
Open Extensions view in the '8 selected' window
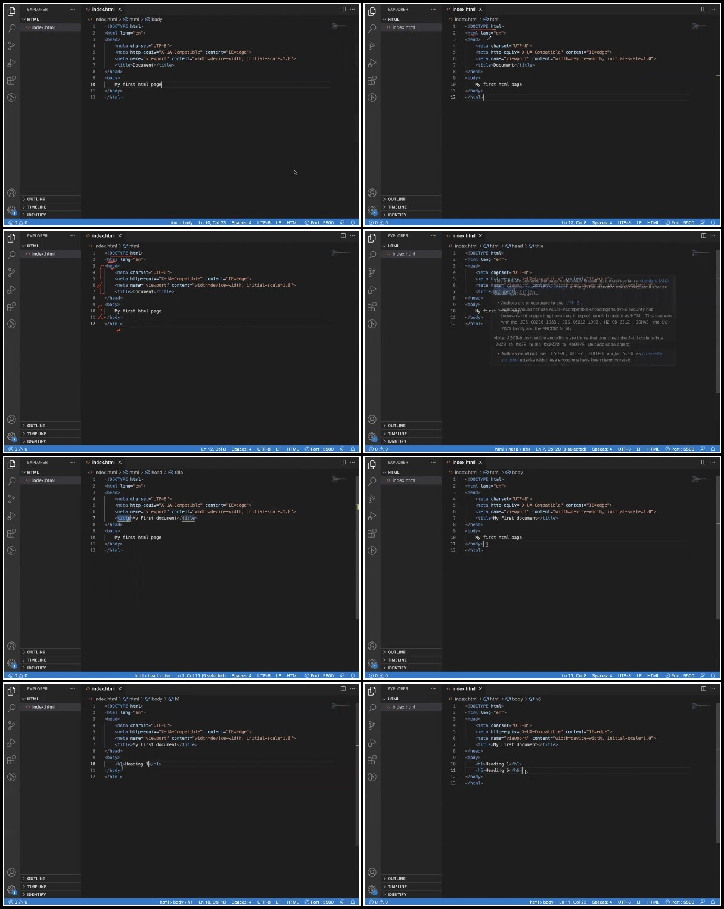pyautogui.click(x=372, y=306)
